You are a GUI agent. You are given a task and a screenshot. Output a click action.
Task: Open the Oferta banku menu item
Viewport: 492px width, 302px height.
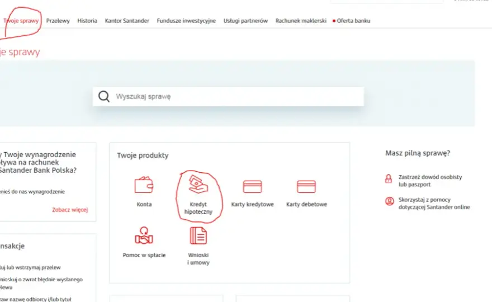coord(353,21)
